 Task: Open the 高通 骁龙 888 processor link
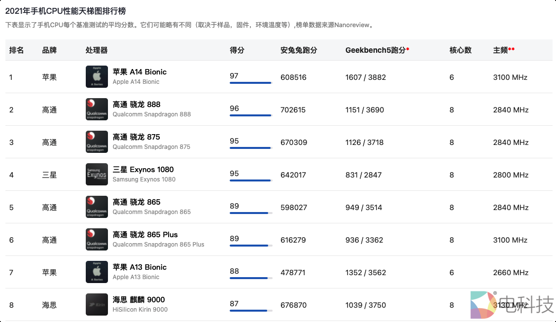point(137,105)
